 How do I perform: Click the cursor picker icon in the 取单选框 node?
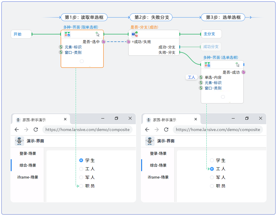pos(98,34)
